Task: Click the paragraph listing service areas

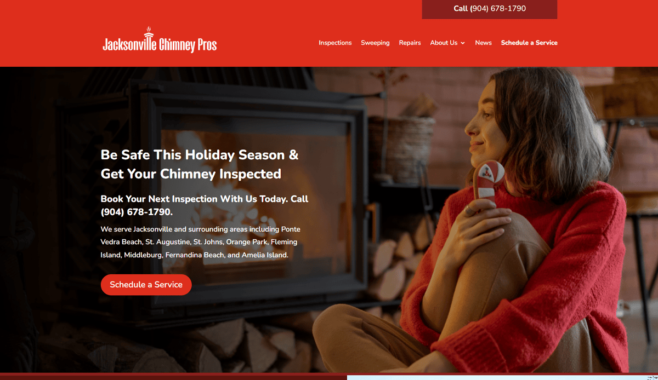Action: 200,242
